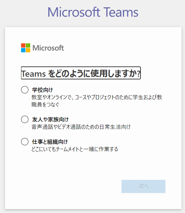Click 職員をつなぐ in the school description
185x213 pixels.
coord(45,105)
